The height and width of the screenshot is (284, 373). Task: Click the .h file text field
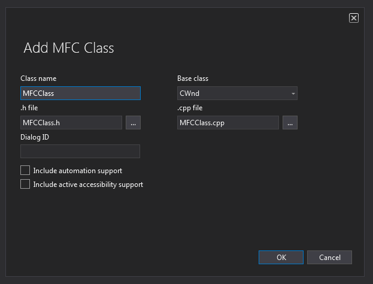(71, 123)
